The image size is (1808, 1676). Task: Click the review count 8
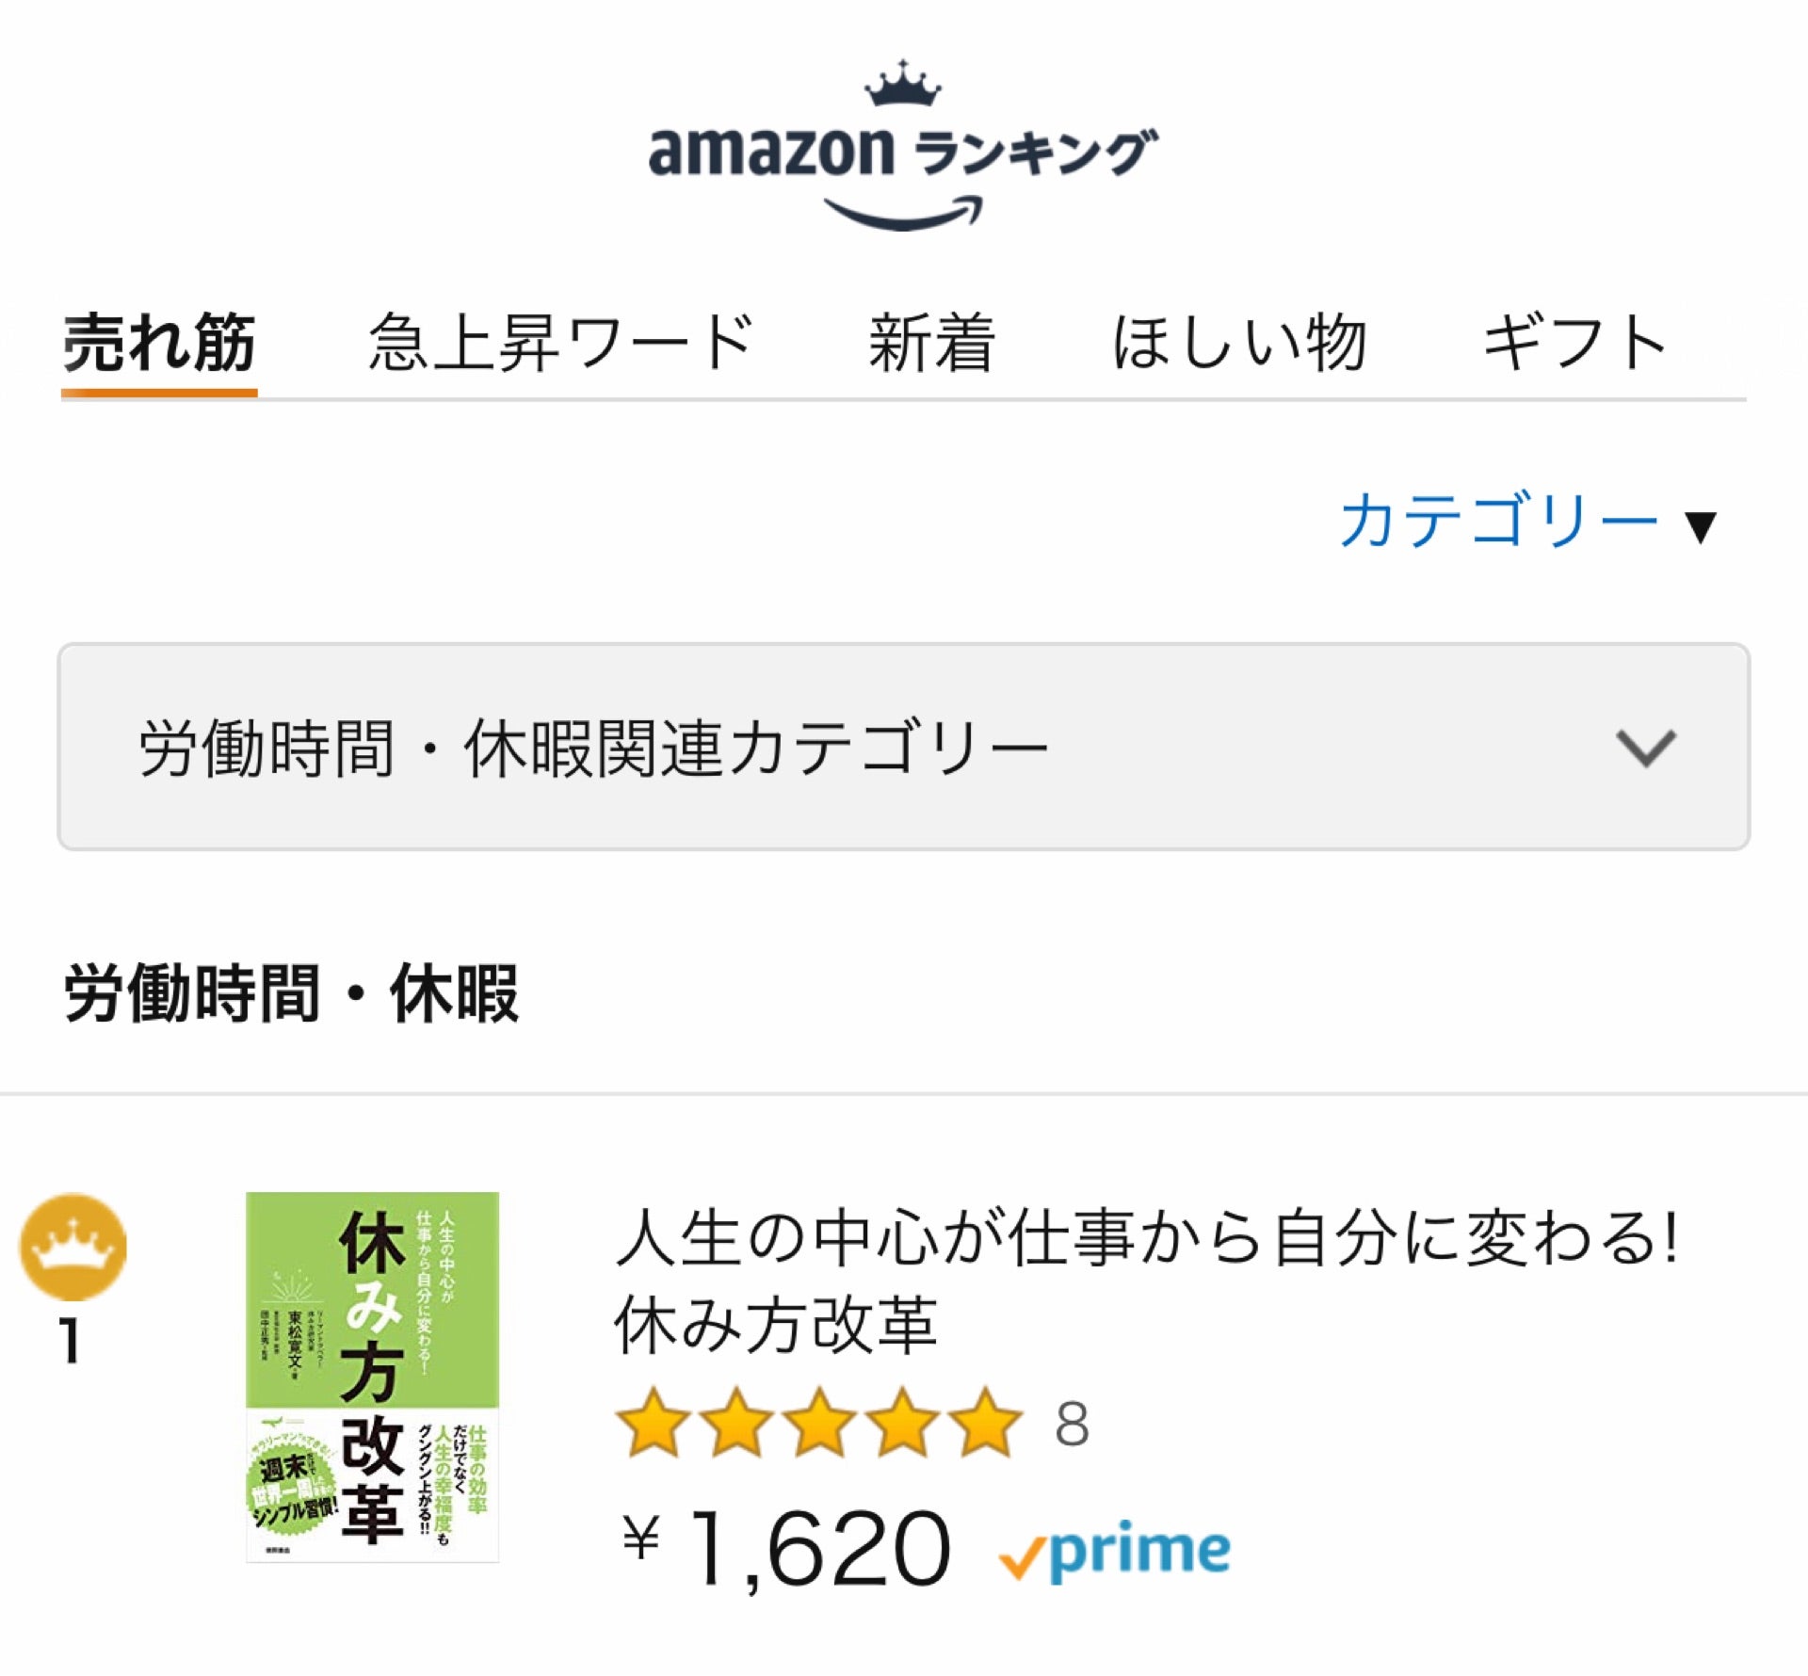coord(1072,1425)
